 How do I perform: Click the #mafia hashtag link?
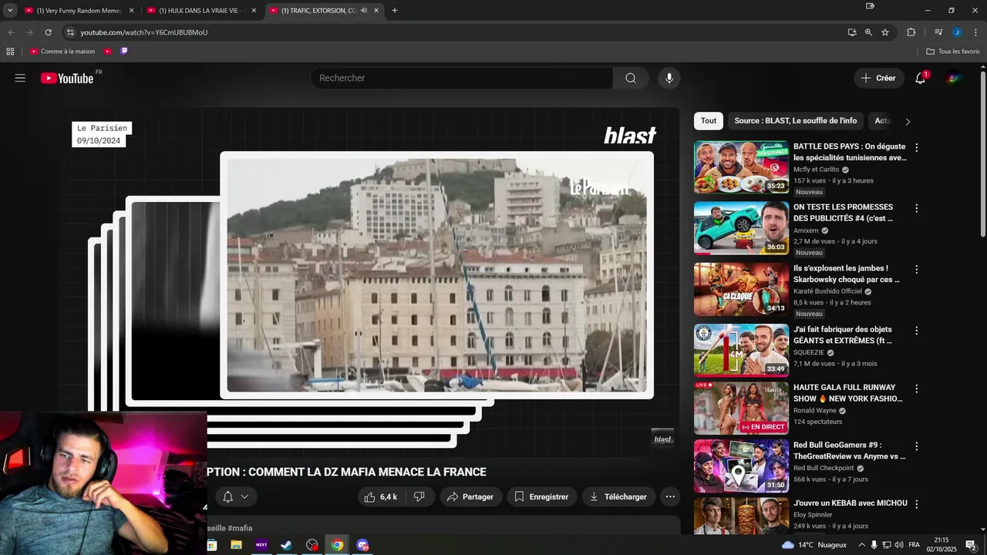[240, 528]
